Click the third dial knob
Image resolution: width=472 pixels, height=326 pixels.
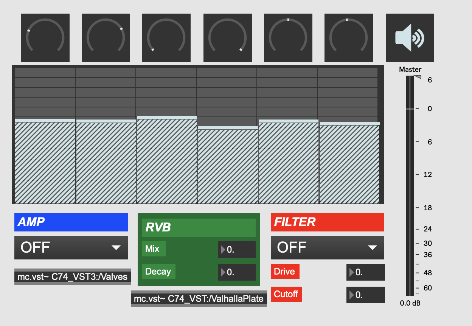[166, 38]
